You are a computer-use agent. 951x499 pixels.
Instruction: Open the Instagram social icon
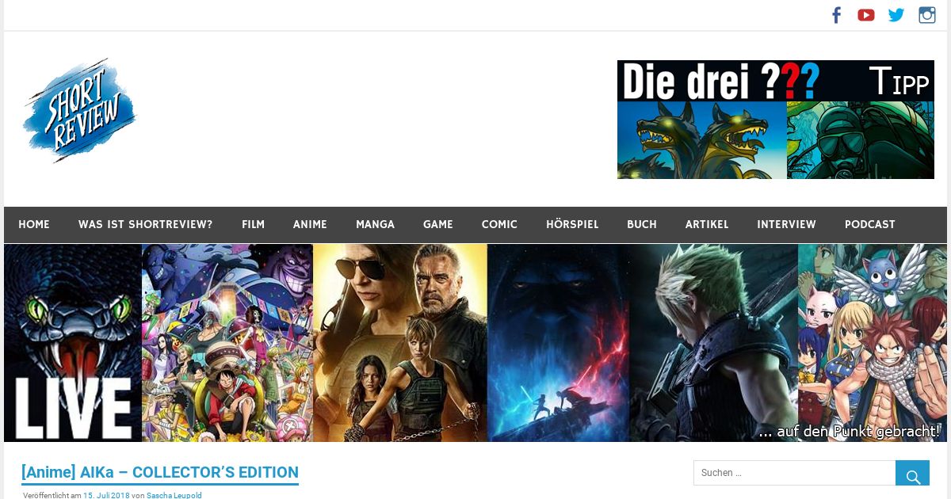[x=927, y=15]
